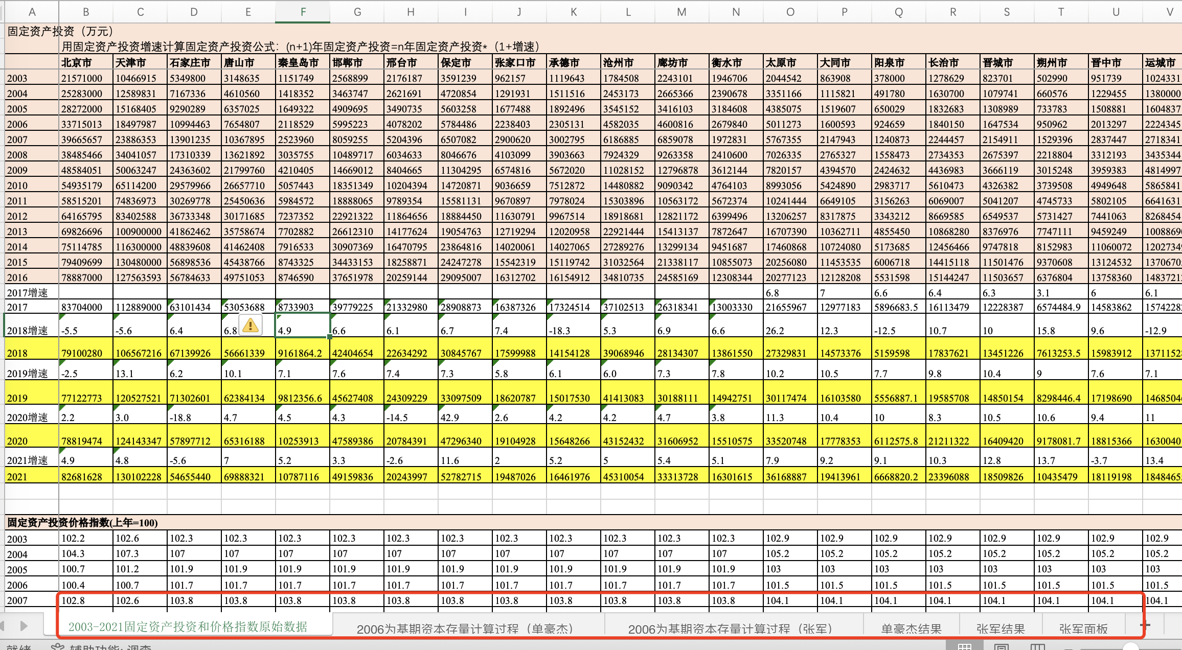The image size is (1182, 650).
Task: Switch to 张军结果 sheet tab
Action: click(1001, 629)
